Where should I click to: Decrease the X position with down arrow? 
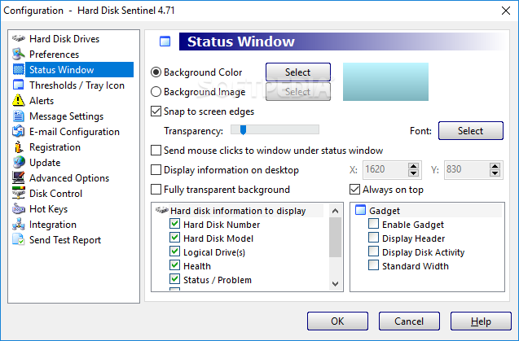pyautogui.click(x=413, y=173)
